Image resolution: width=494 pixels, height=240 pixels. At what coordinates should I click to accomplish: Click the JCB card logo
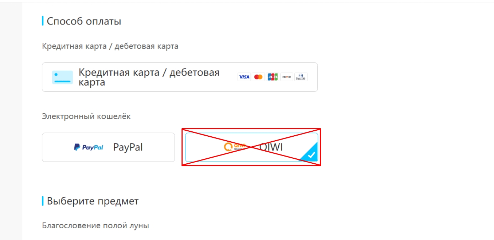pos(273,77)
